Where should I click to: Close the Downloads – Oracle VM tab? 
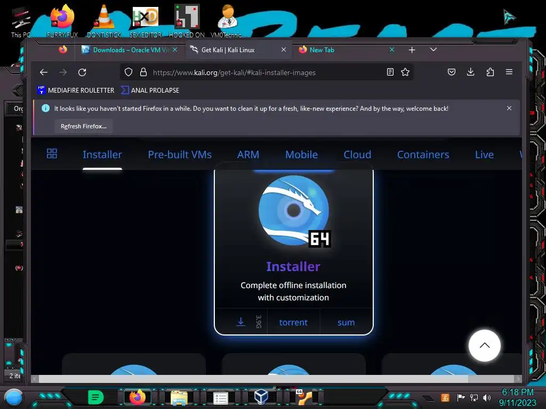coord(175,50)
